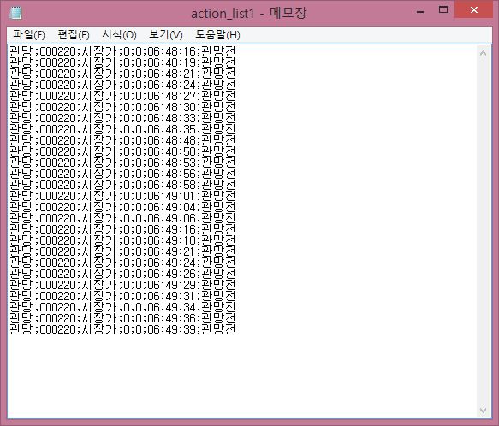The width and height of the screenshot is (499, 426).
Task: Click the line with time 06:48:16
Action: tap(122, 51)
